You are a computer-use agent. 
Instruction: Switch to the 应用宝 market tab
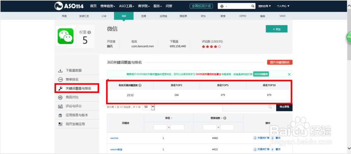(x=164, y=16)
